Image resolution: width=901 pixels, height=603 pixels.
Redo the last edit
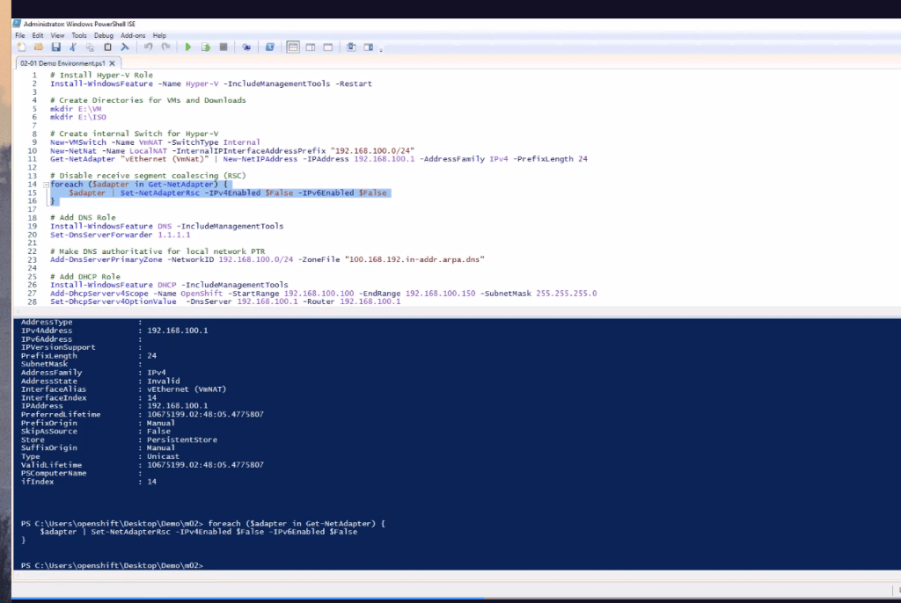pyautogui.click(x=165, y=47)
